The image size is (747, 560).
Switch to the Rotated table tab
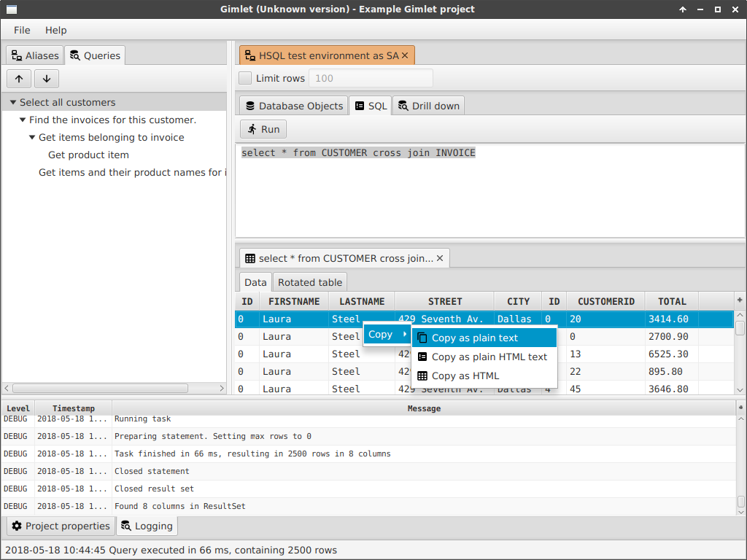tap(309, 282)
